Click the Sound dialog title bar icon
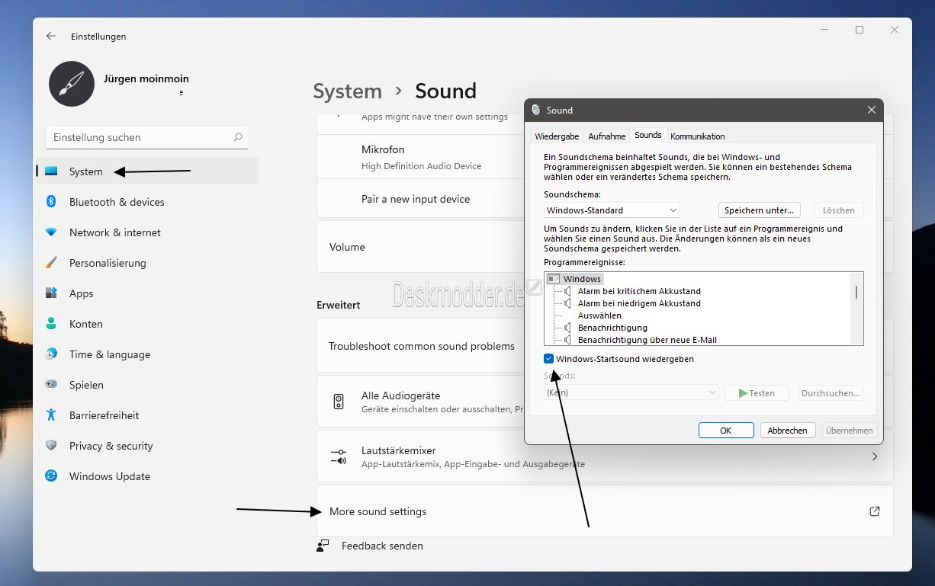The width and height of the screenshot is (935, 586). click(x=536, y=110)
